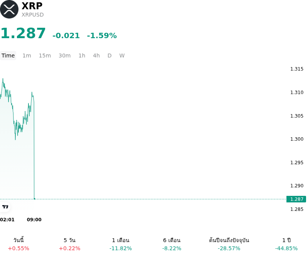Select the 1h chart interval
The width and height of the screenshot is (308, 256).
point(82,56)
